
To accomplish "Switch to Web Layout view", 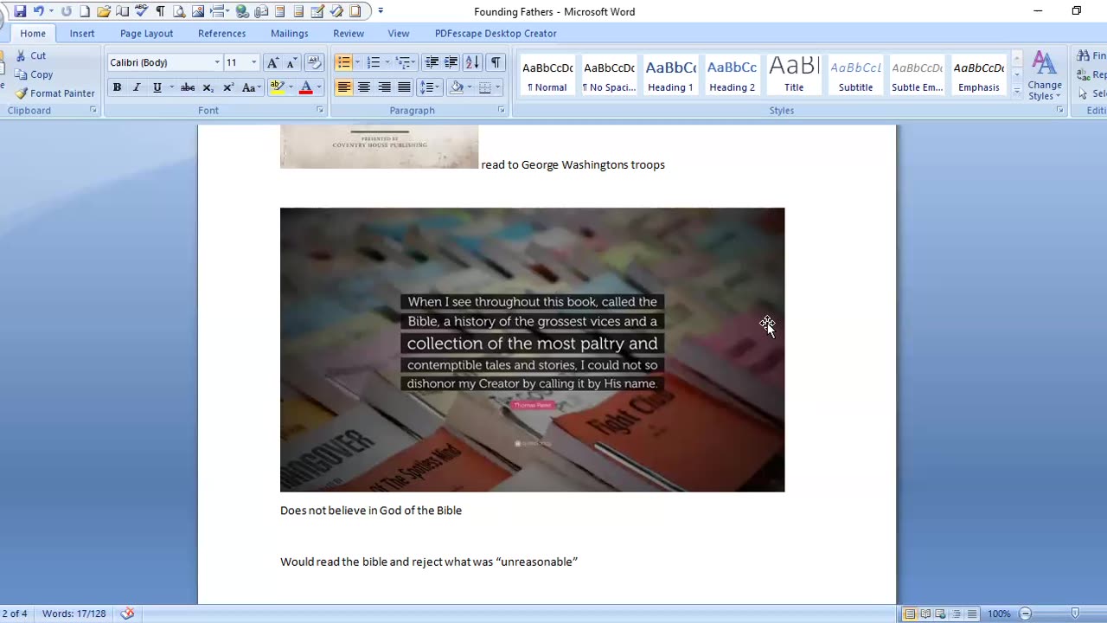I will pos(941,613).
